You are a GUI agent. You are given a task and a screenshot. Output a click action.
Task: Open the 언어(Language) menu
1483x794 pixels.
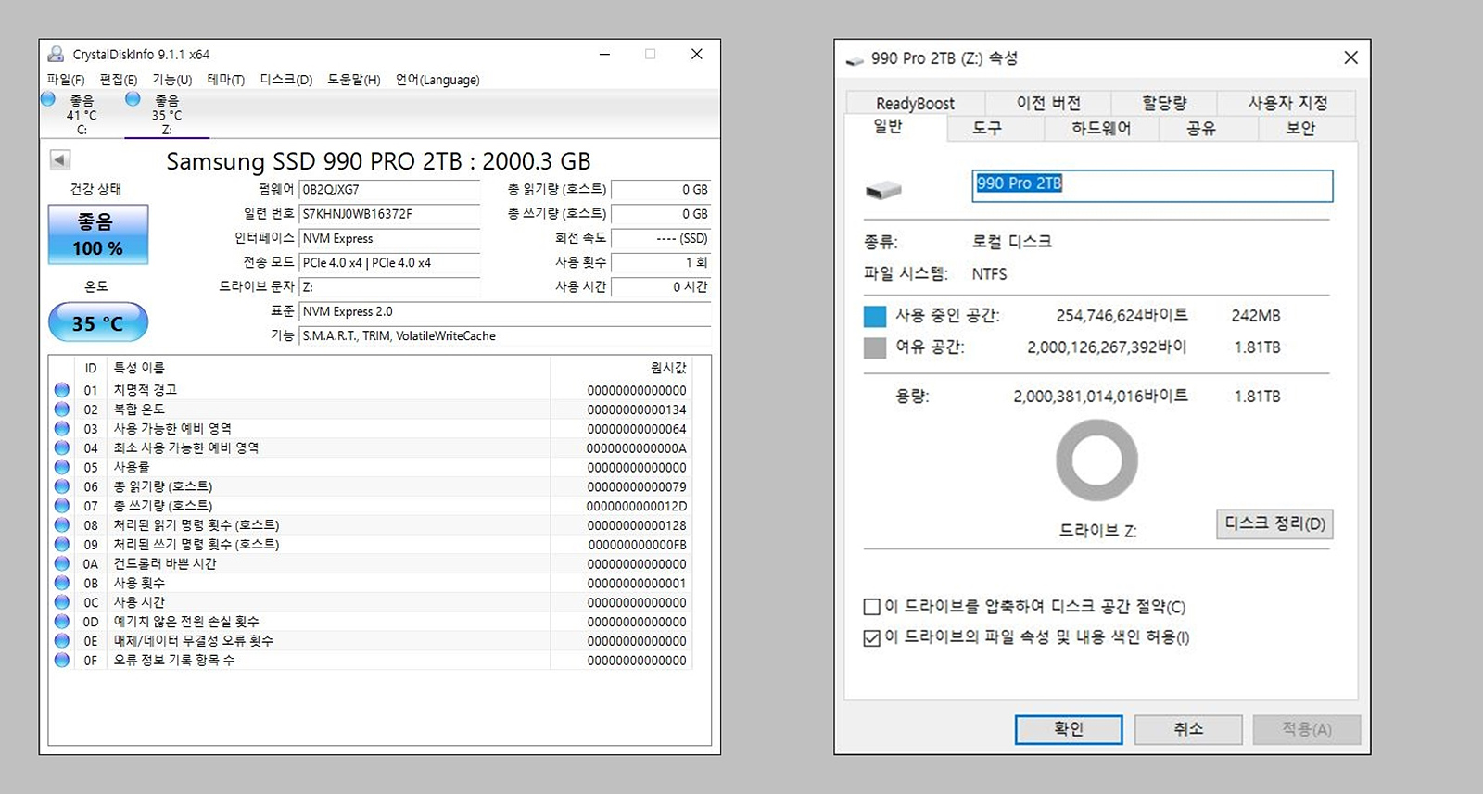(437, 80)
